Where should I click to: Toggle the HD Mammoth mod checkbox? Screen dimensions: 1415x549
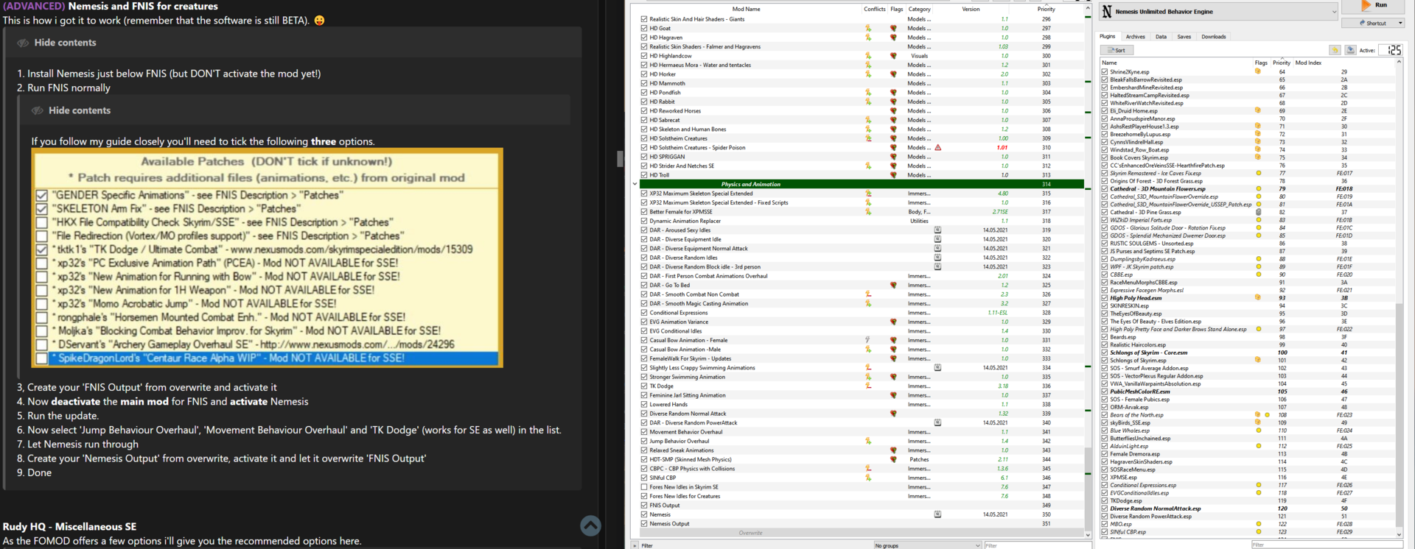coord(644,83)
